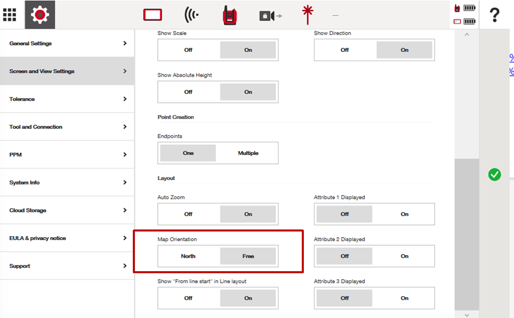Turn off Show Scale

coord(188,50)
